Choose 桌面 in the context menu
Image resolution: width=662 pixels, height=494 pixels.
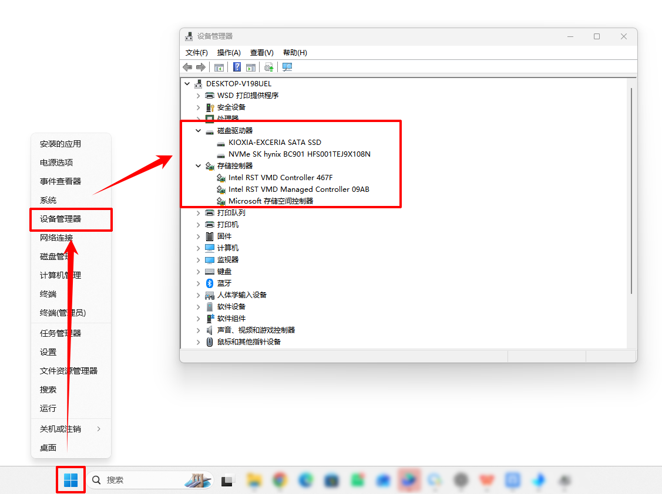[x=71, y=448]
